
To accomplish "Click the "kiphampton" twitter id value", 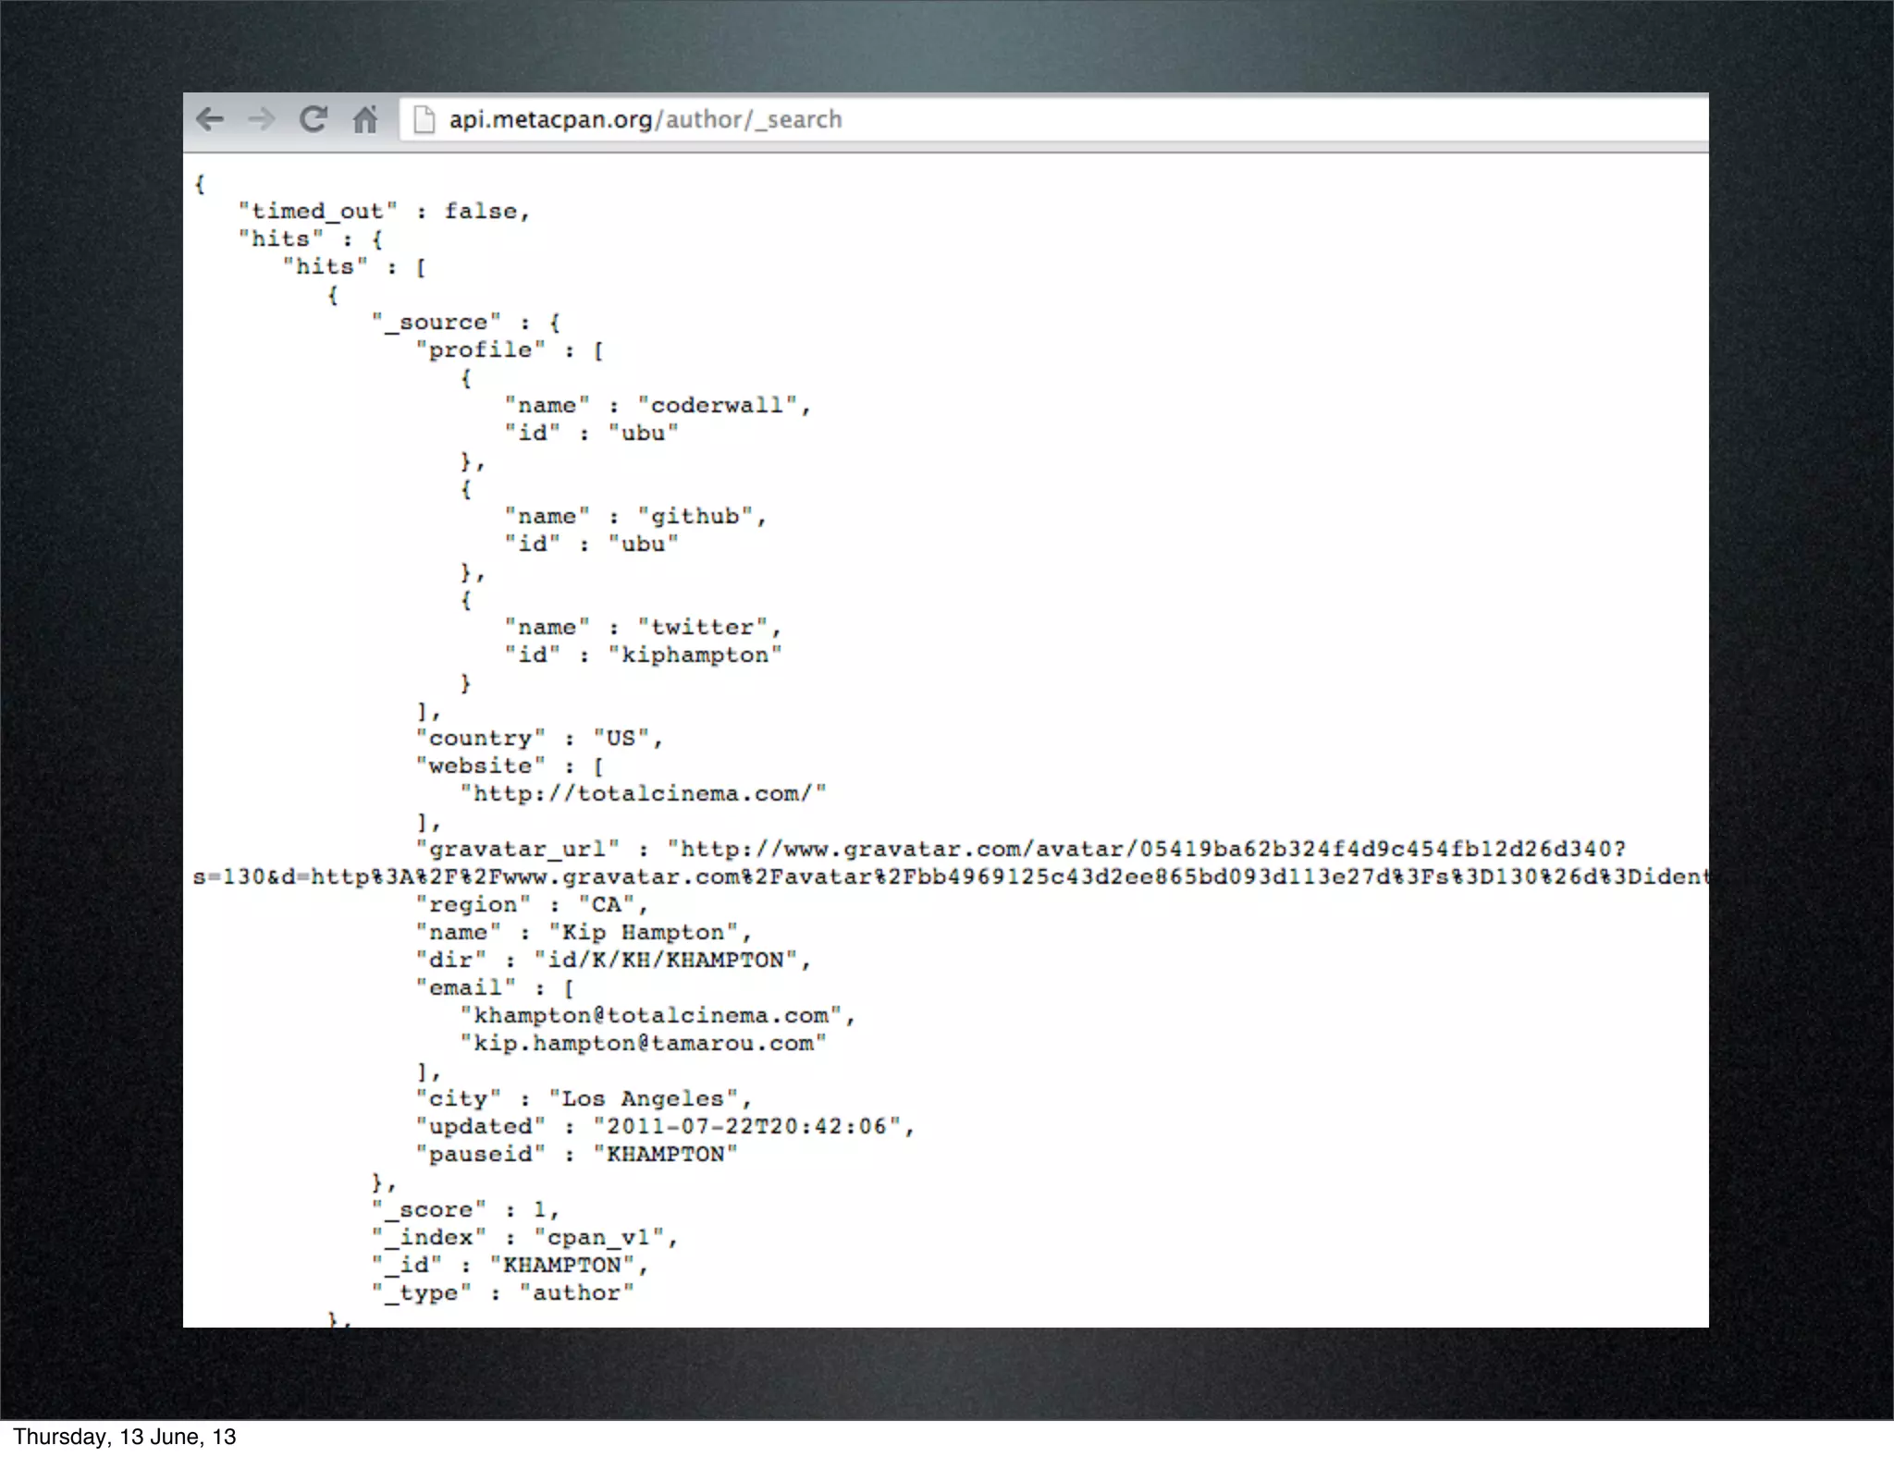I will (695, 655).
